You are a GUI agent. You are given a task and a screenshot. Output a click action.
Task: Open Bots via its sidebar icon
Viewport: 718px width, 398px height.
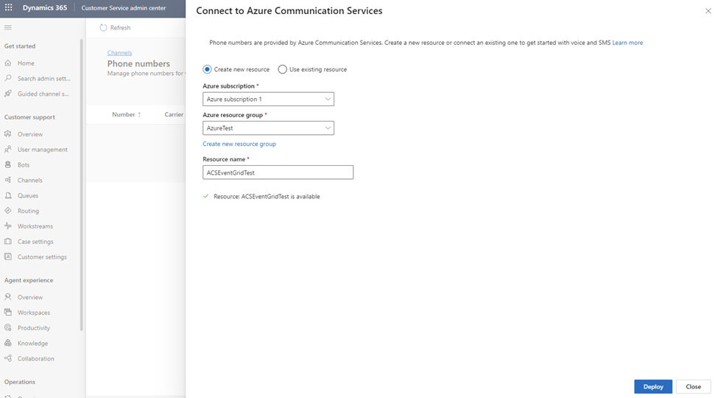[8, 165]
